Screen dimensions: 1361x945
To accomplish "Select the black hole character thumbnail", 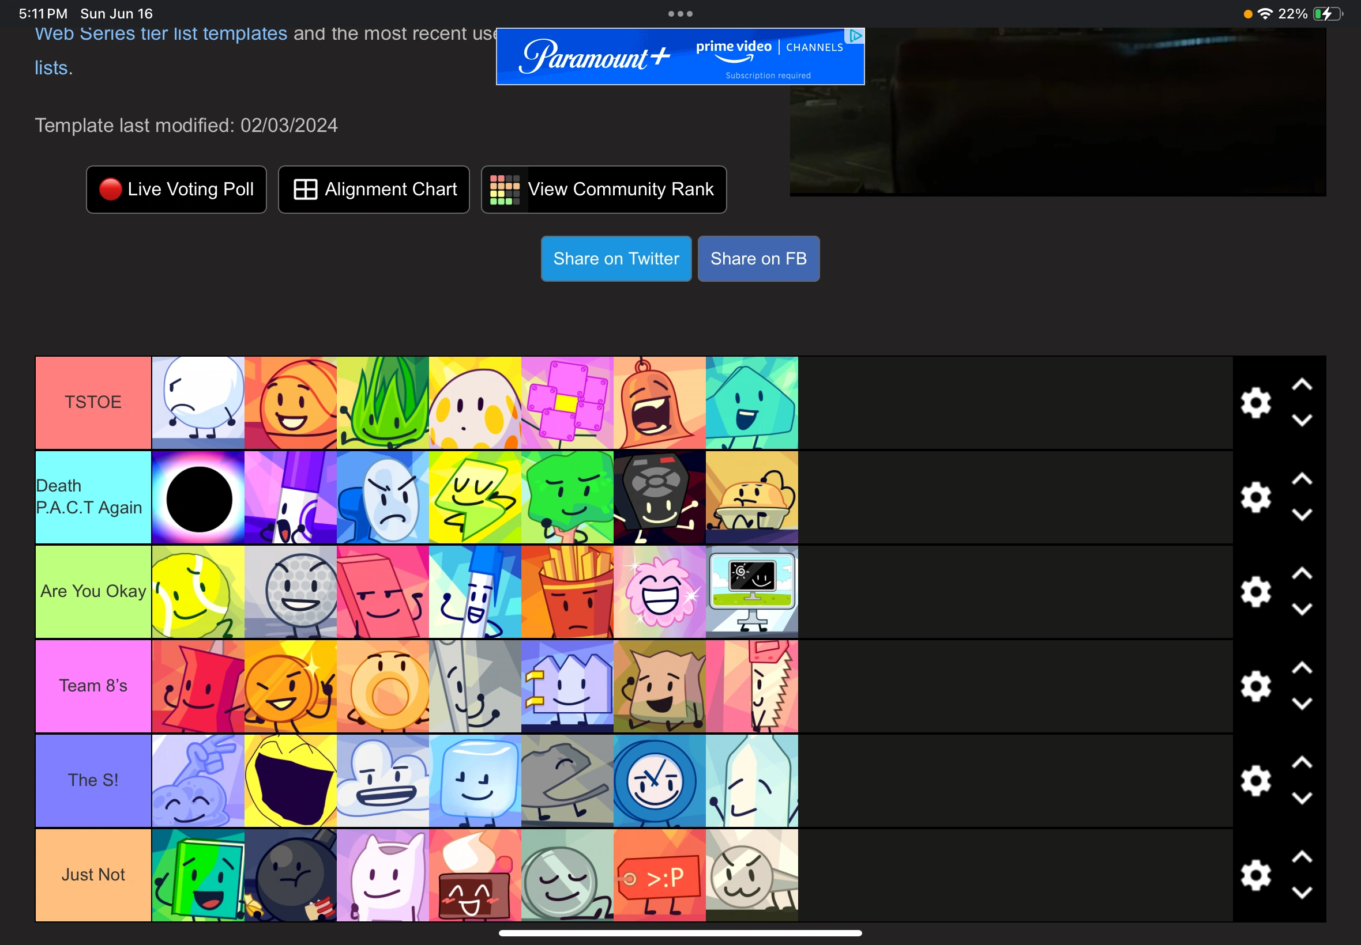I will coord(198,498).
